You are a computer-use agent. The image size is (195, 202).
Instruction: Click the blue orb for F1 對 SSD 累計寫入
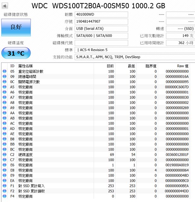pyautogui.click(x=4, y=186)
